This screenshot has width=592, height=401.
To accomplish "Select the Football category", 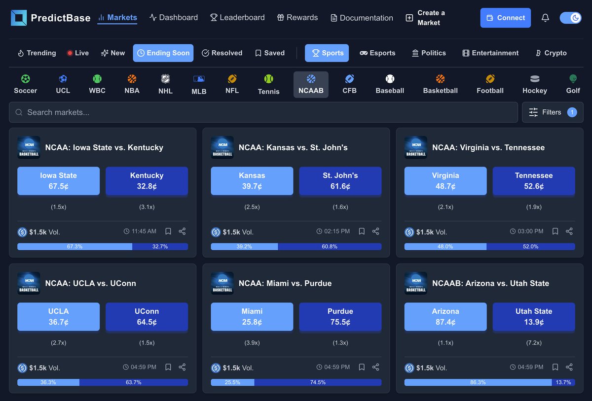I will tap(490, 84).
